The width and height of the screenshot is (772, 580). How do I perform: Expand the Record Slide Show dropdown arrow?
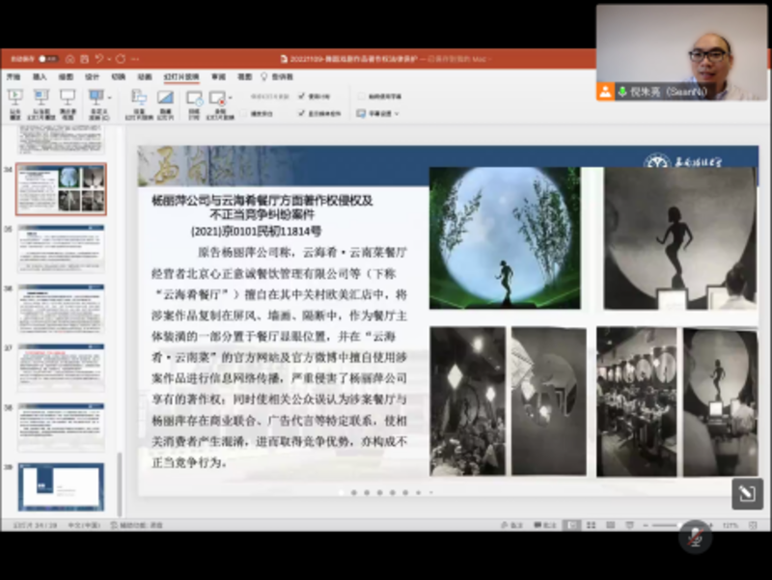230,98
